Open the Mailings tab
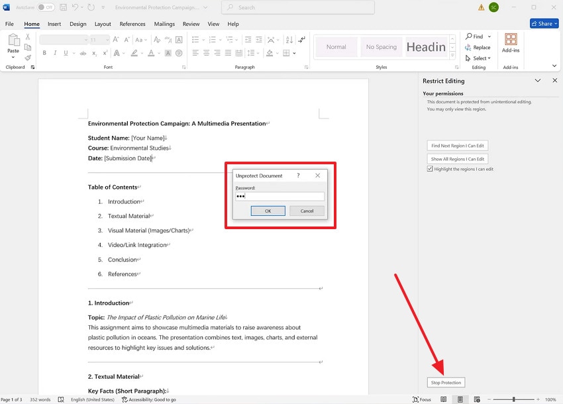 click(x=164, y=24)
